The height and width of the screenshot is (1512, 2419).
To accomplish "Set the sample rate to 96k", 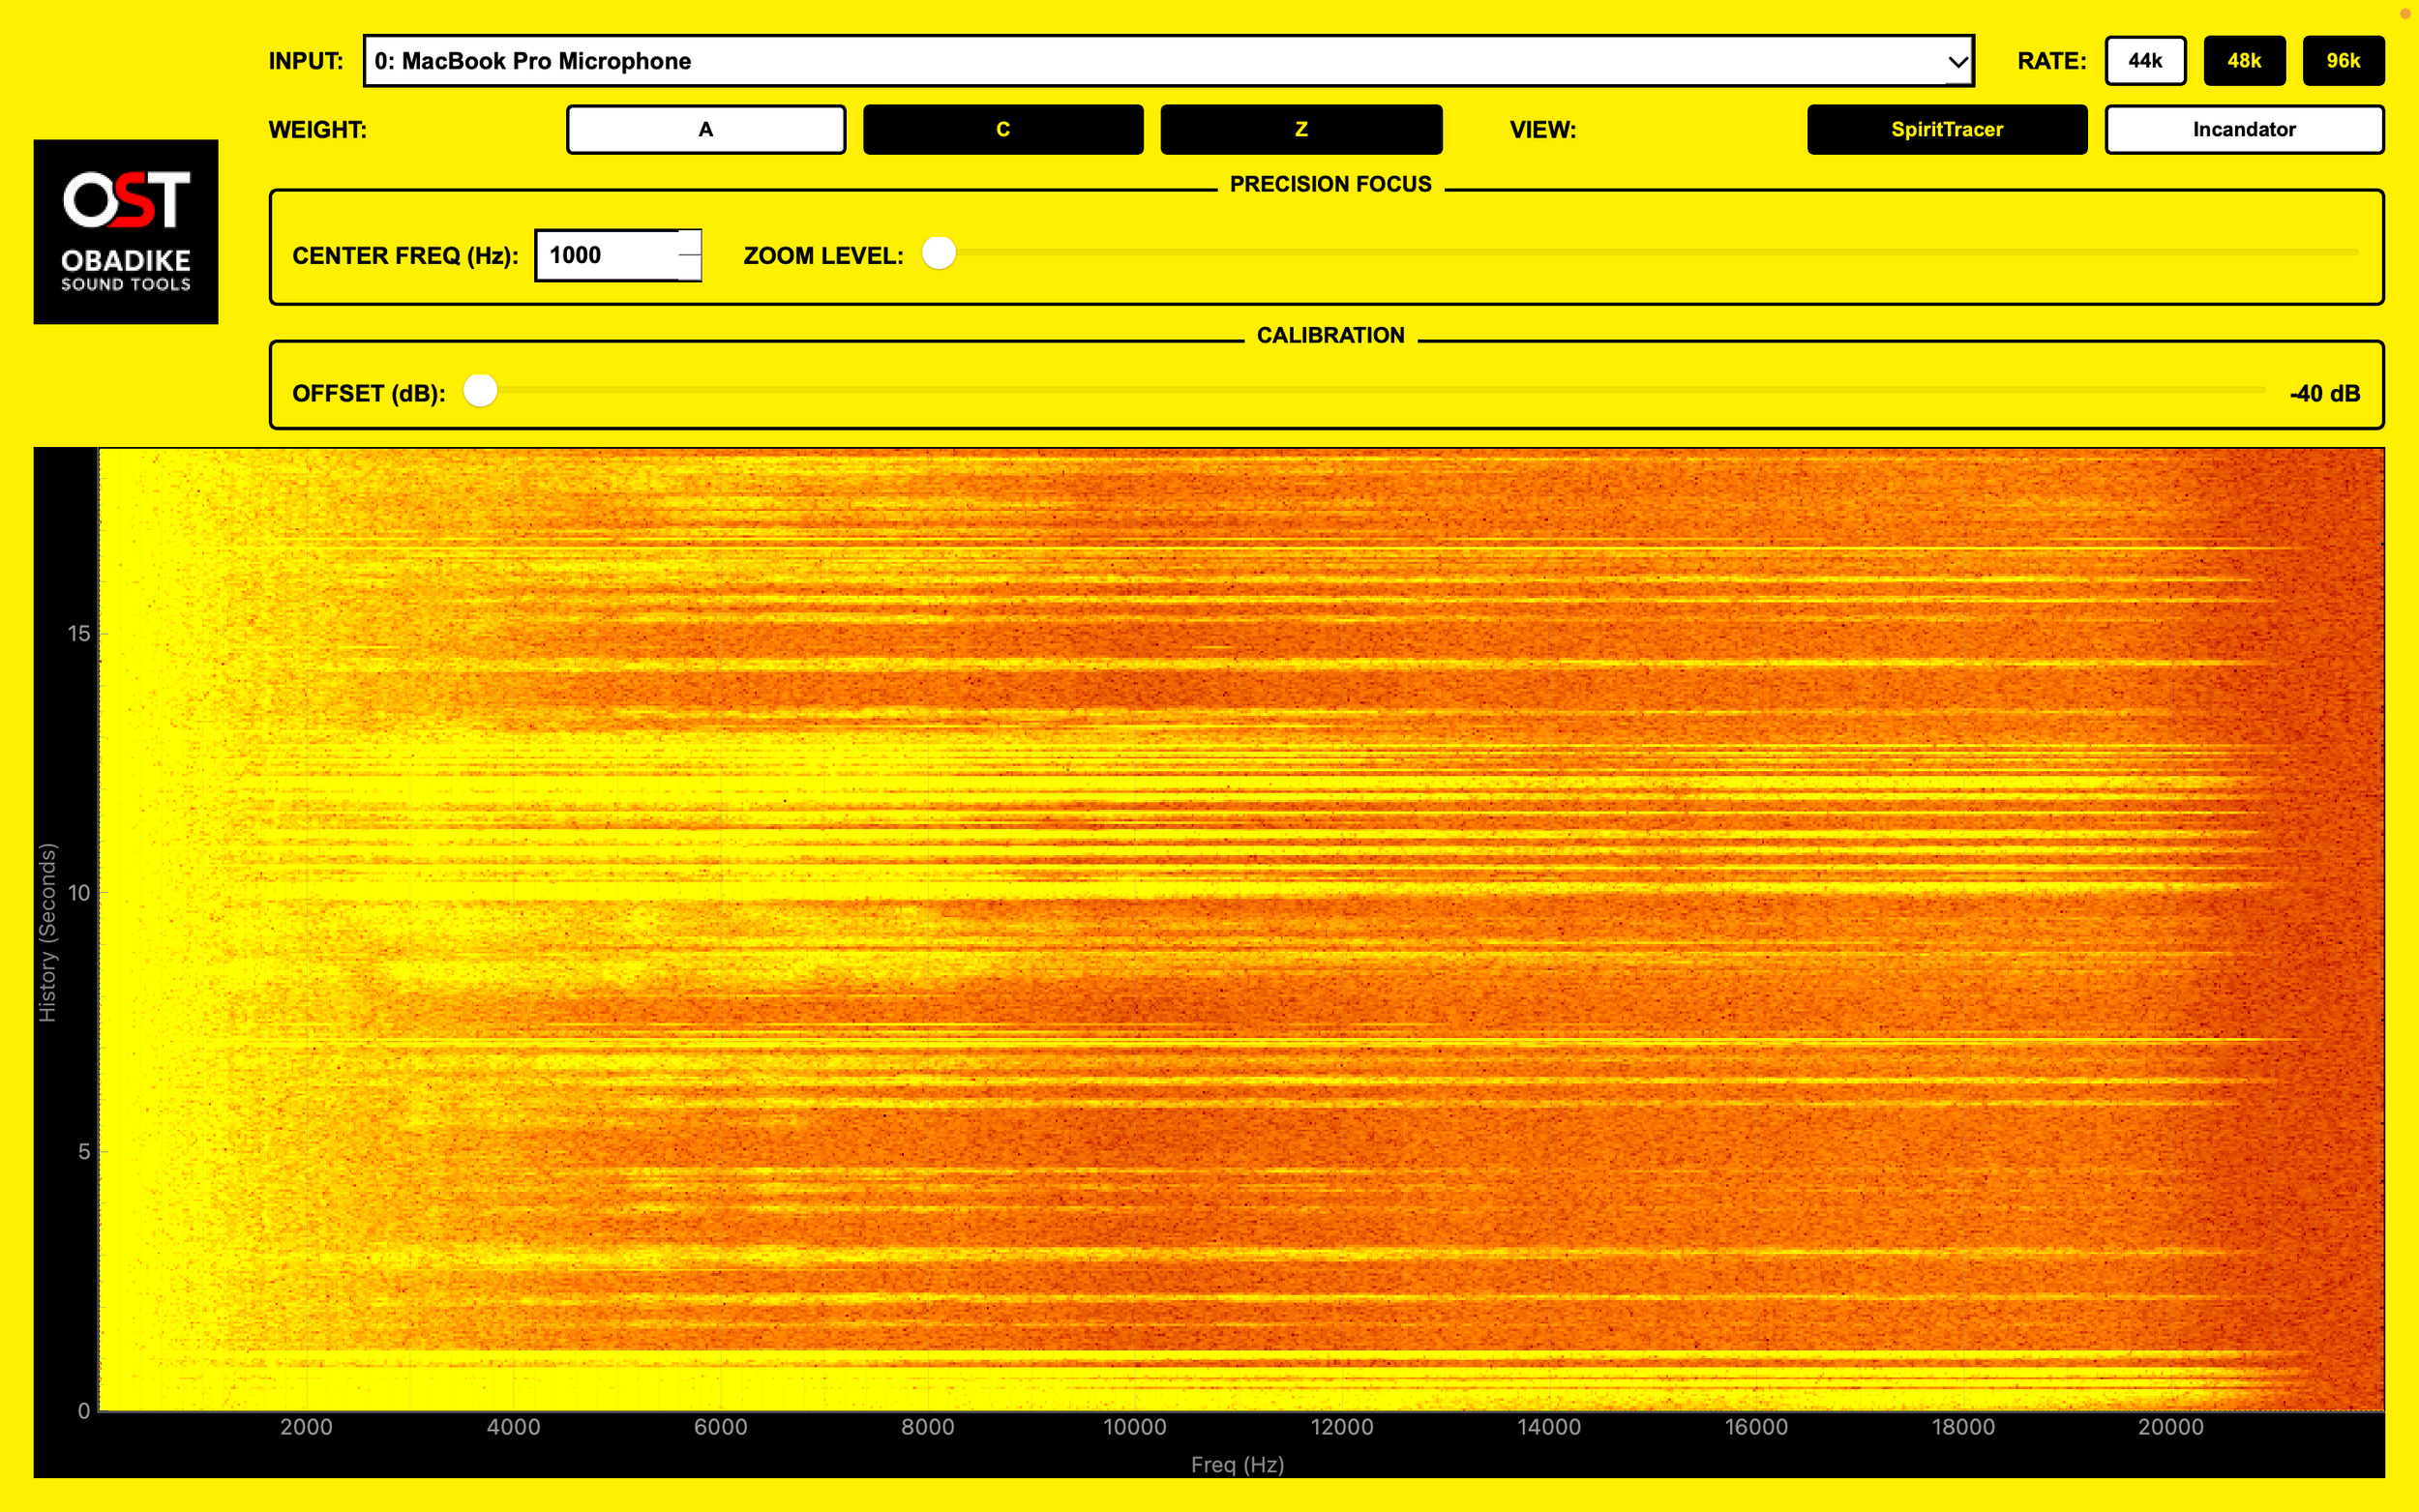I will tap(2342, 61).
